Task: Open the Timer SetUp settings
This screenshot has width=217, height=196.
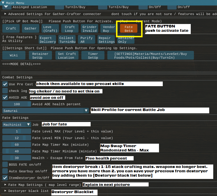Action: pyautogui.click(x=93, y=55)
